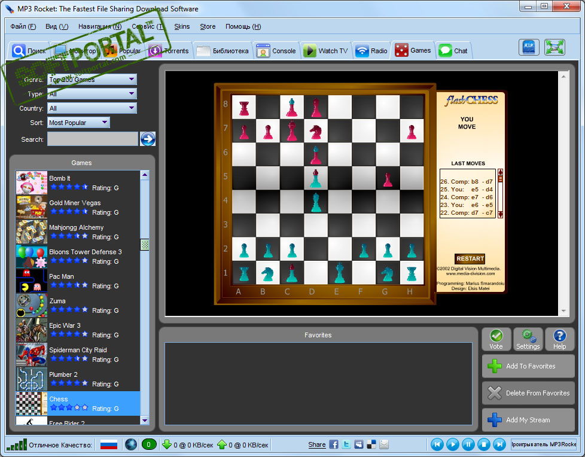Click the stop button in player

484,444
